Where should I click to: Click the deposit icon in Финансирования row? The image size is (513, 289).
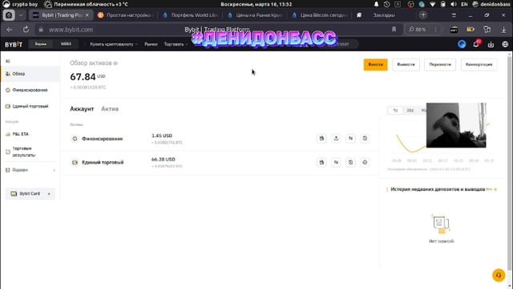[321, 139]
